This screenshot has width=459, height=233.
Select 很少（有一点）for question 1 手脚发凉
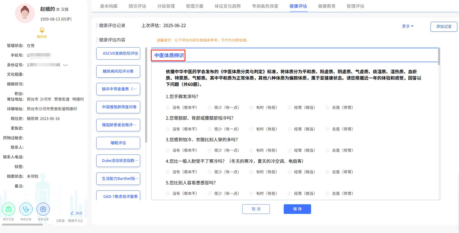click(210, 108)
